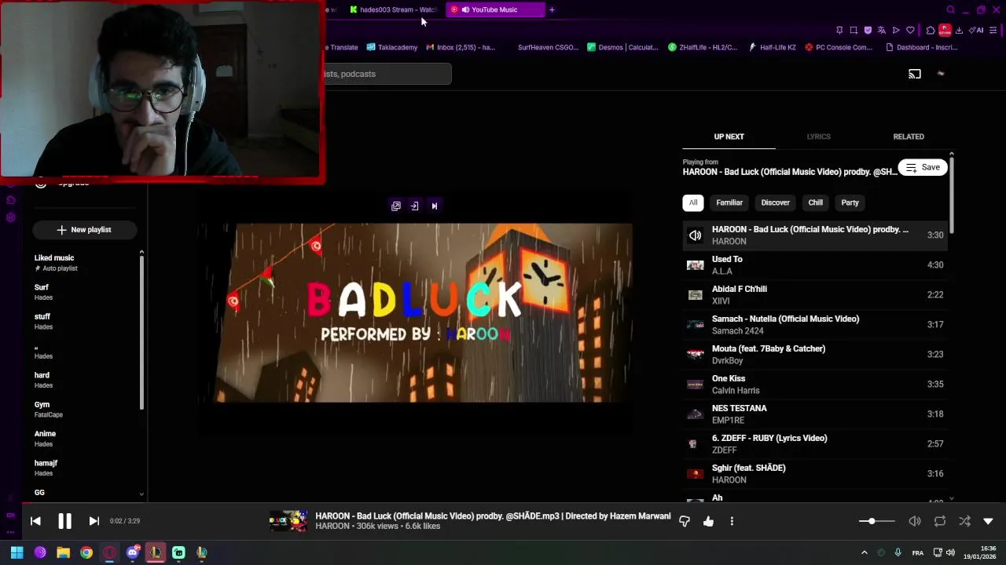Dislike the current song

pos(685,521)
